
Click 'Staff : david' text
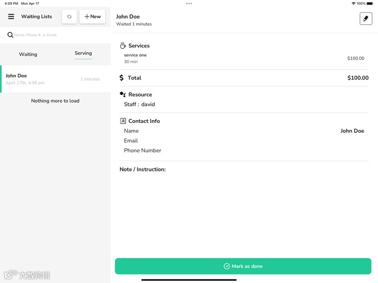pyautogui.click(x=139, y=104)
